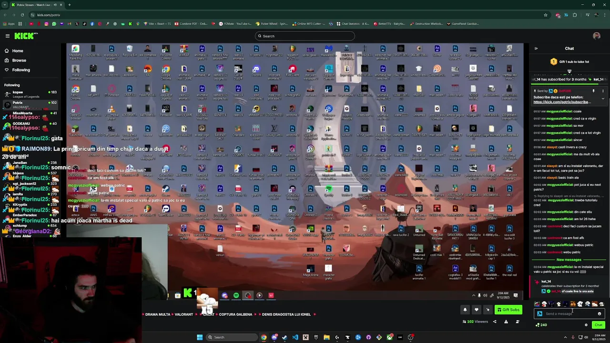610x343 pixels.
Task: Click COPTURA GALBENA stream tag
Action: point(235,314)
